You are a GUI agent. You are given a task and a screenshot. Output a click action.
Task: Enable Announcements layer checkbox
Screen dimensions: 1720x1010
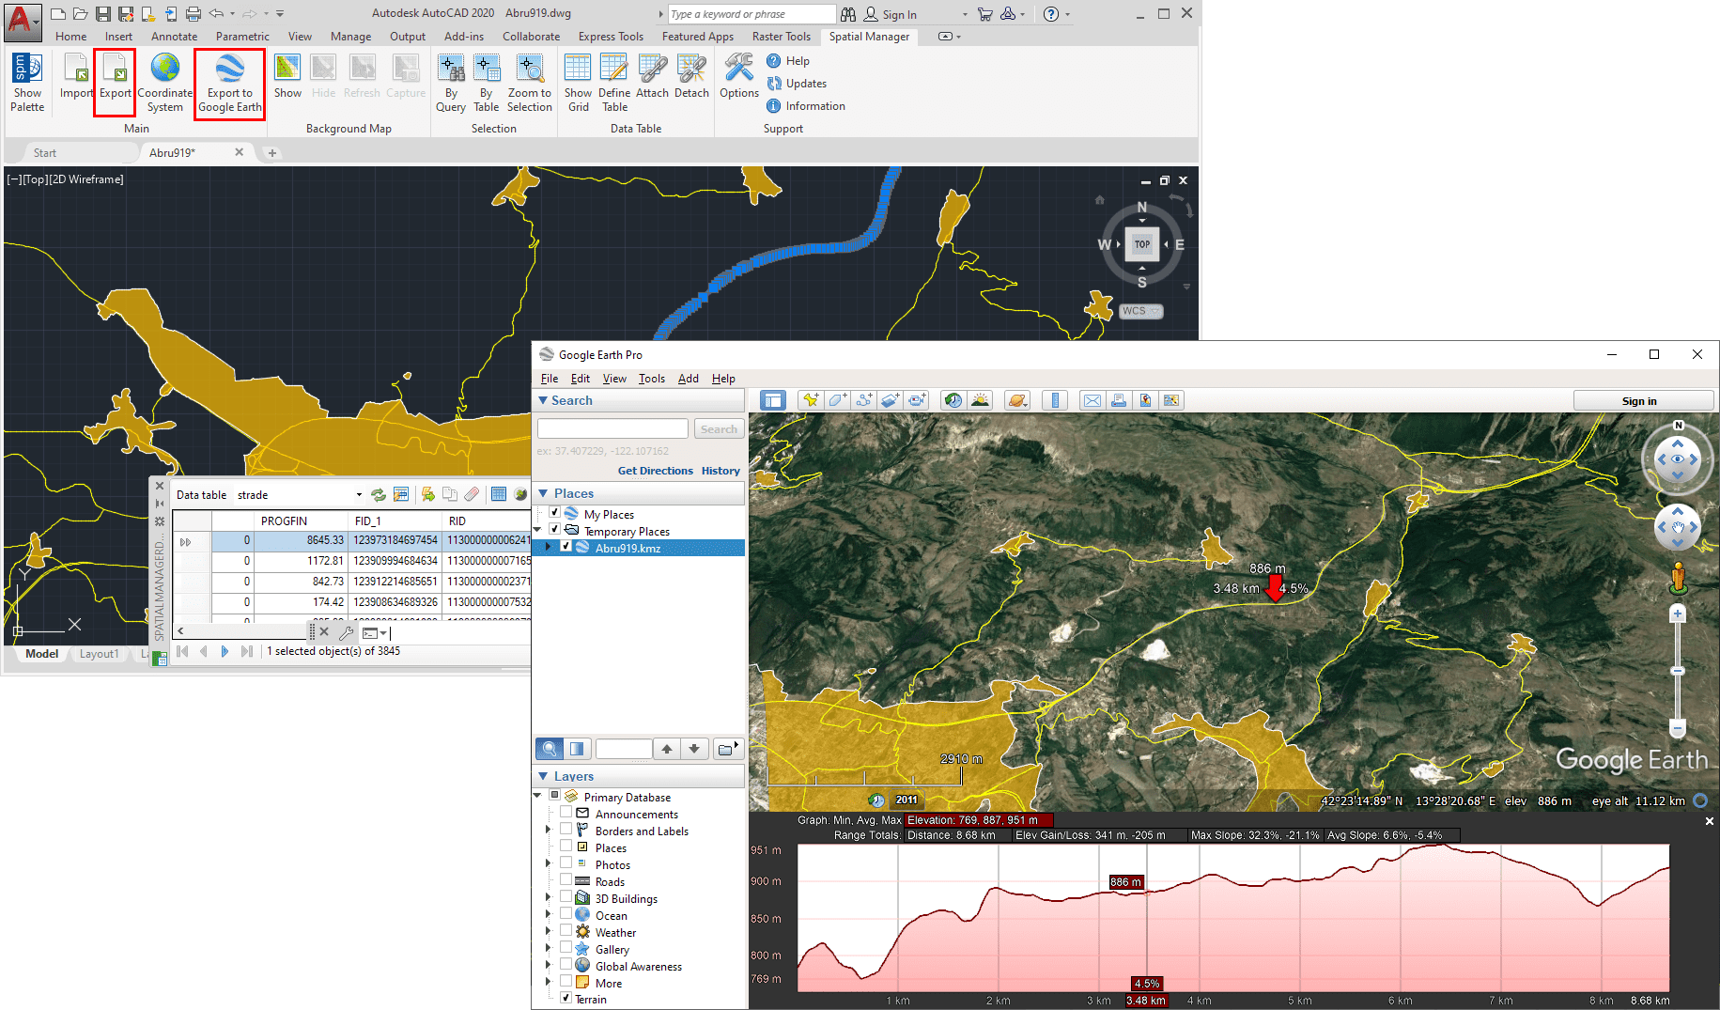coord(566,814)
